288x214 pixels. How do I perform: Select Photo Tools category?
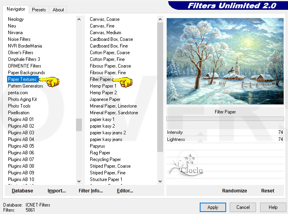(19, 106)
